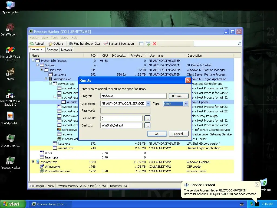Select the ProcessHacker.exe row PID 1772
The height and width of the screenshot is (208, 277).
pos(132,171)
